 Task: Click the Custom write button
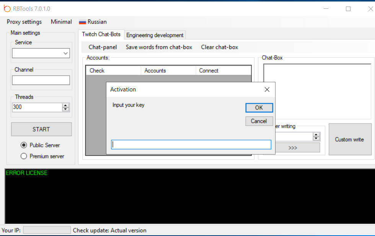pyautogui.click(x=349, y=139)
